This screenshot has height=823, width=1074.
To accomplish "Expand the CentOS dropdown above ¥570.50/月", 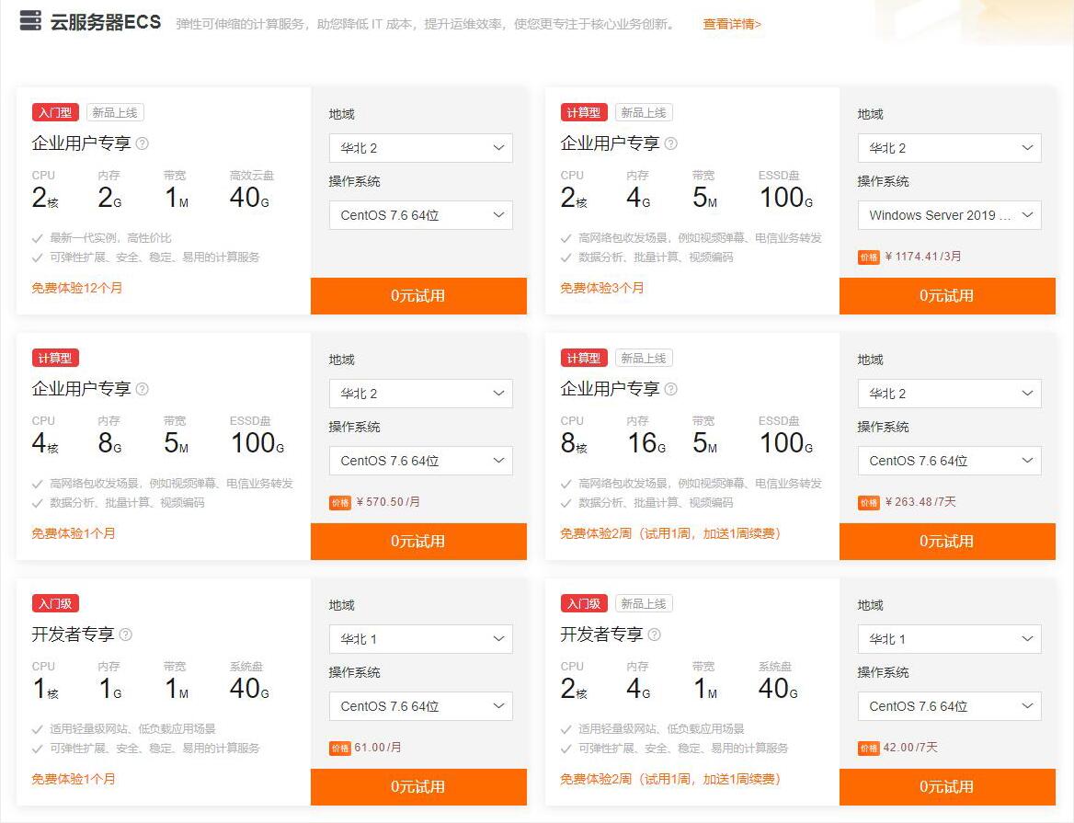I will click(420, 461).
